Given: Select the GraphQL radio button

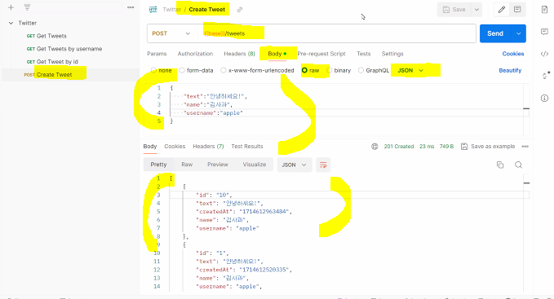Looking at the screenshot, I should 361,70.
